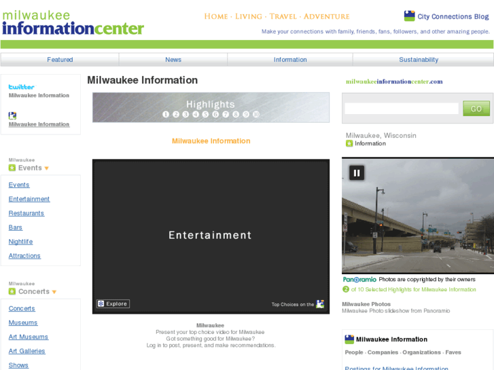The width and height of the screenshot is (494, 370).
Task: Expand the Concerts dropdown arrow
Action: pyautogui.click(x=54, y=292)
